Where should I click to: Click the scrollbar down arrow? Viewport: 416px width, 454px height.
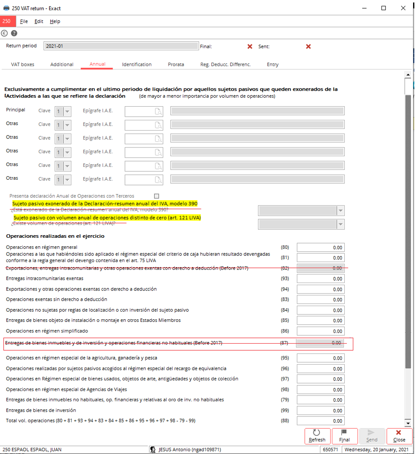pyautogui.click(x=408, y=423)
